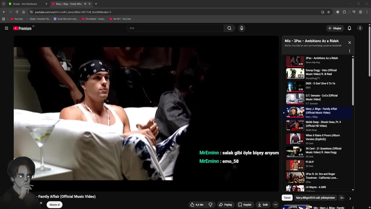Open the YouTube account avatar menu

click(360, 28)
